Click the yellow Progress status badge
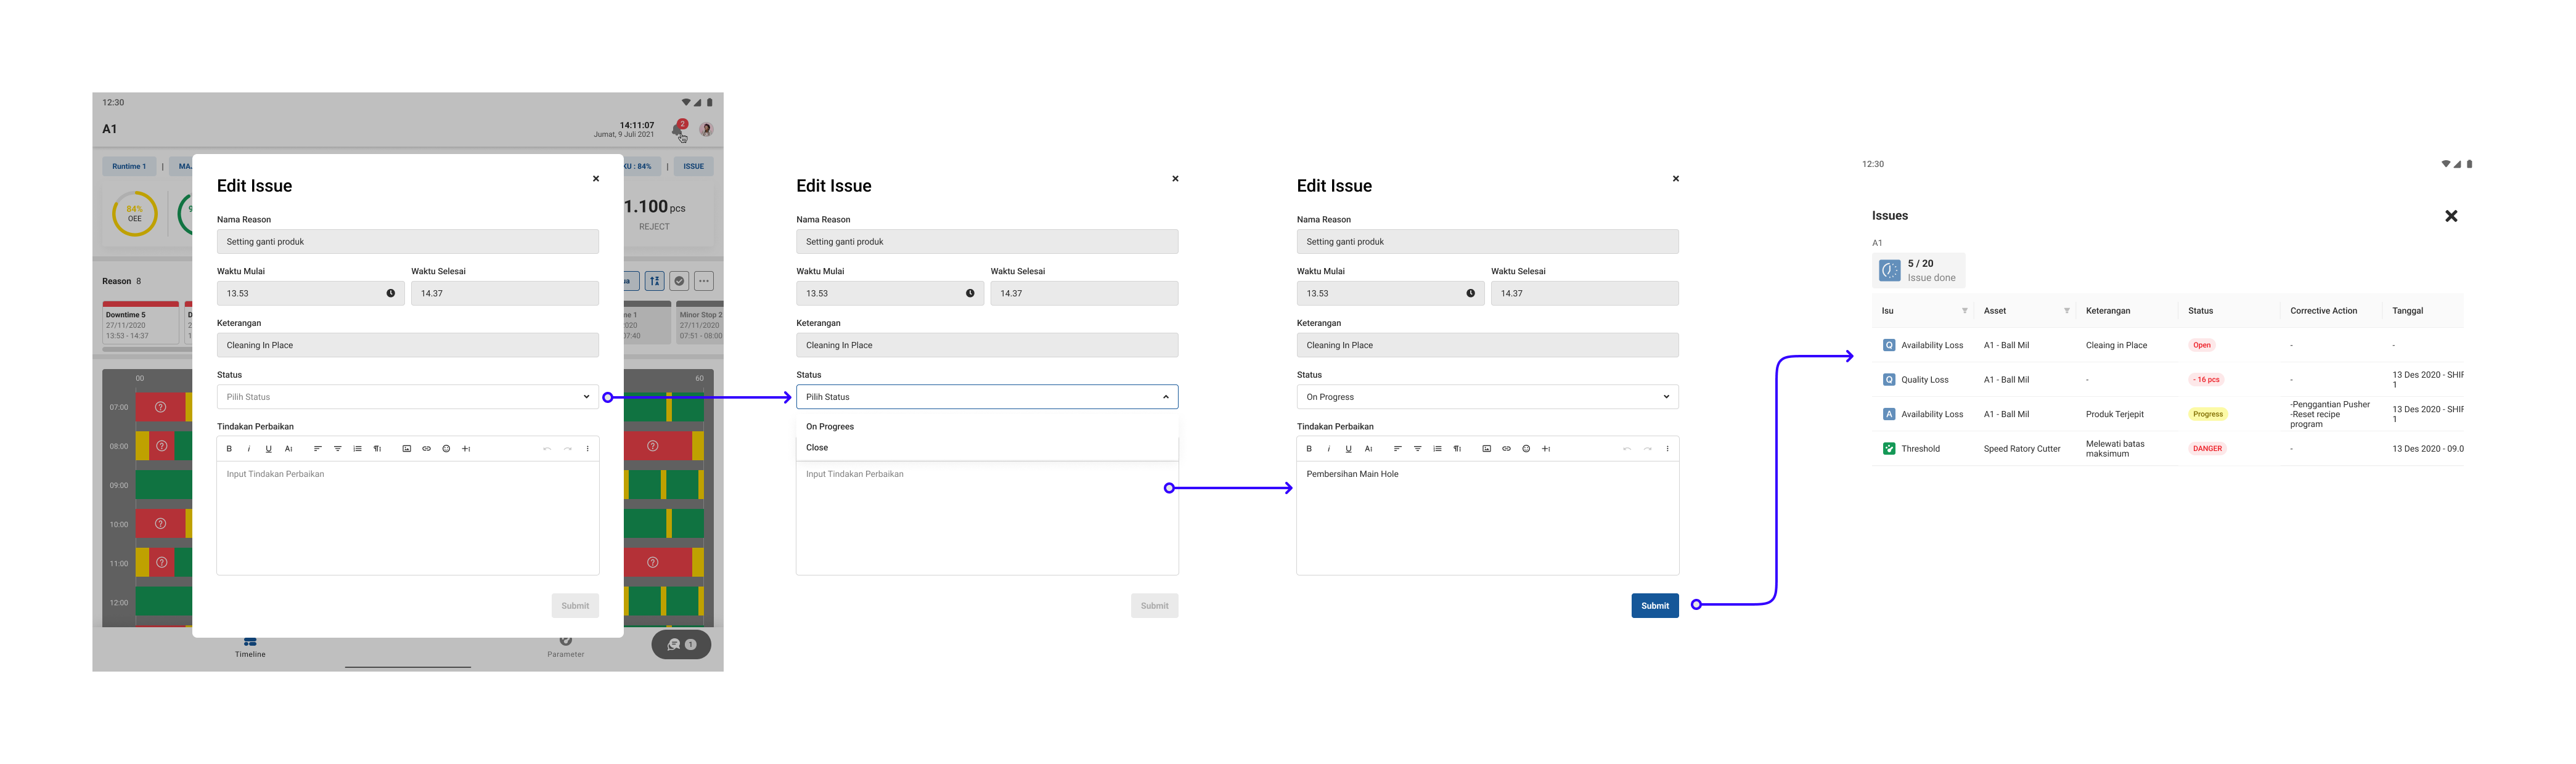 coord(2208,414)
